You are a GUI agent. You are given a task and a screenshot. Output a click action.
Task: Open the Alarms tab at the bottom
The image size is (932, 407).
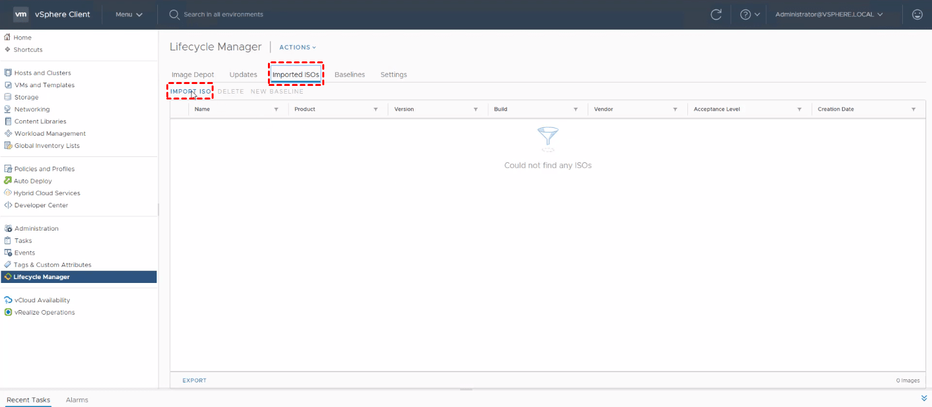[77, 400]
